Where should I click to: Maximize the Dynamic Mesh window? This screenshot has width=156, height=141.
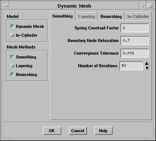tap(150, 6)
